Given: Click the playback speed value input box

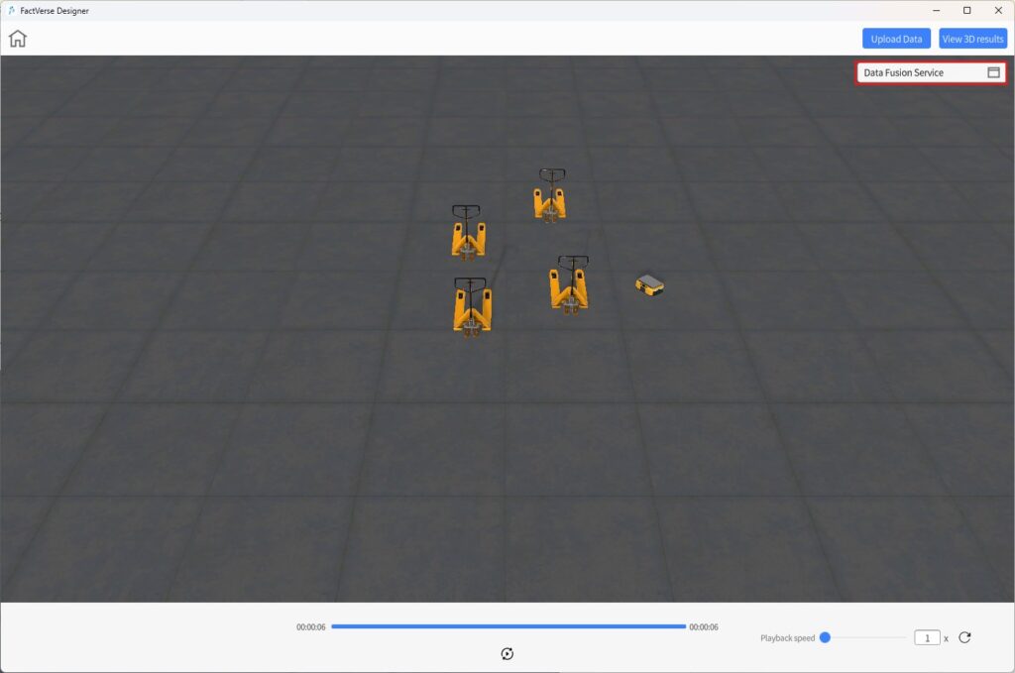Looking at the screenshot, I should coord(927,637).
